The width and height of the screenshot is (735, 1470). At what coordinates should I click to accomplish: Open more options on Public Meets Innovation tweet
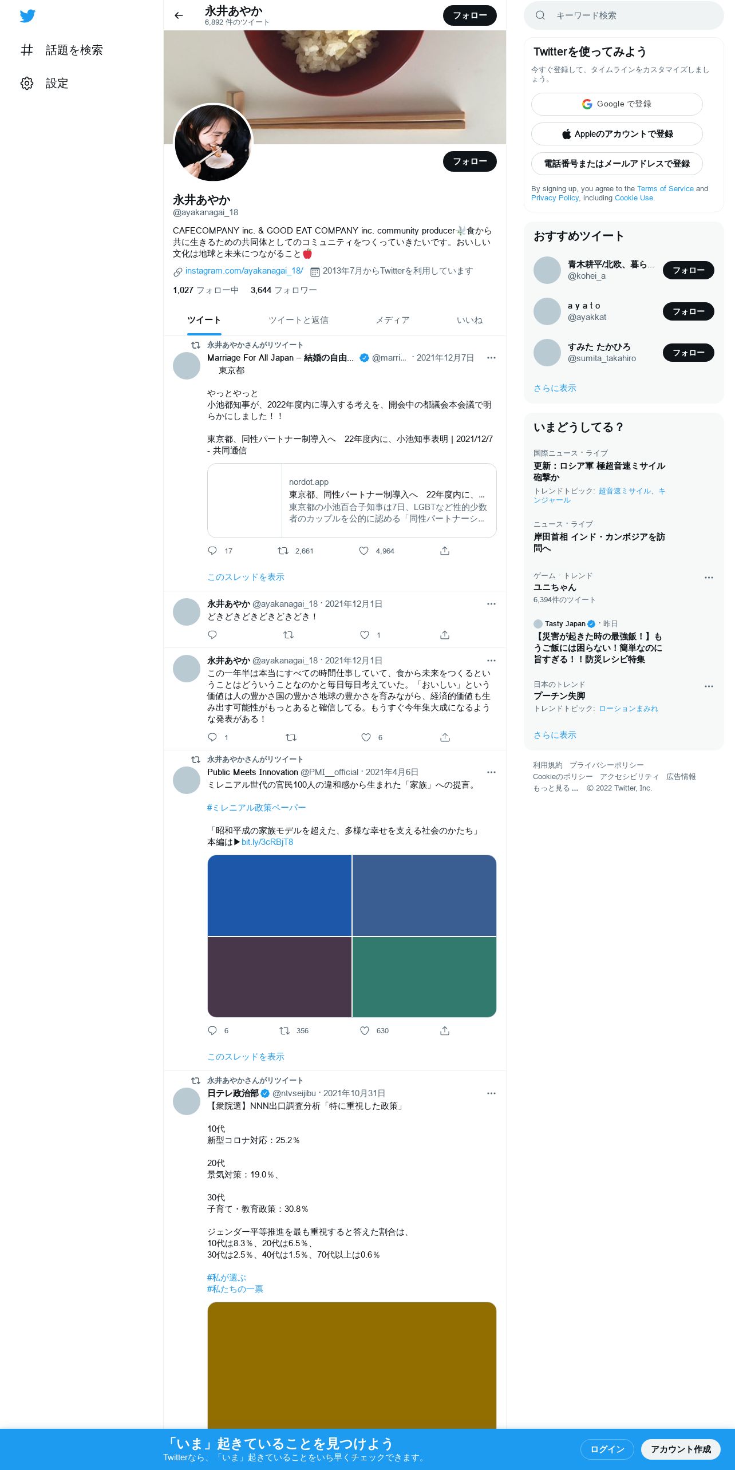click(491, 772)
